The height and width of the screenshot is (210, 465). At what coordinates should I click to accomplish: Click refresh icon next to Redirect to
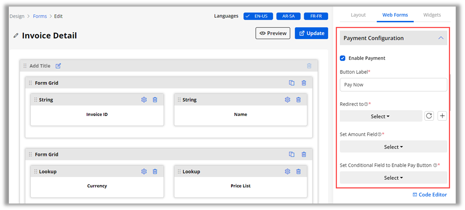pos(429,116)
